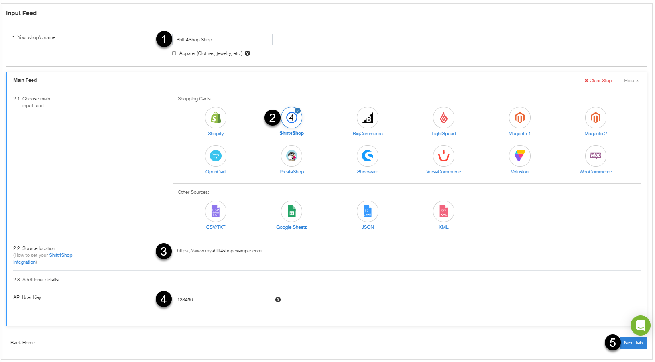655x362 pixels.
Task: Select the PrestaShop icon
Action: (x=291, y=156)
